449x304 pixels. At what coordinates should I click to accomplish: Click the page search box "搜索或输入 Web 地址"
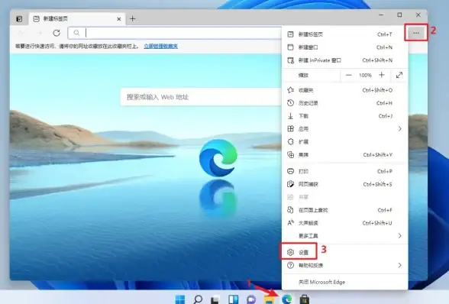coord(201,97)
